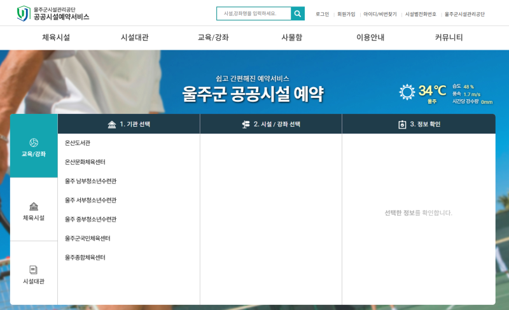This screenshot has width=509, height=310.
Task: Focus the 시설,강좌명 search input field
Action: click(x=254, y=13)
